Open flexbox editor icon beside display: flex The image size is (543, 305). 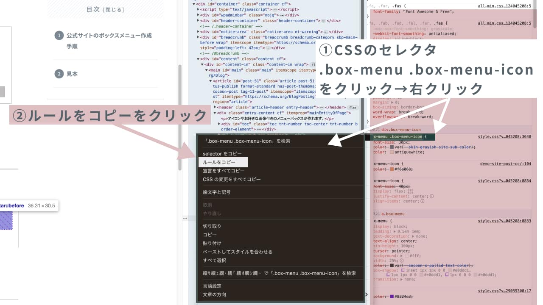[x=410, y=191]
